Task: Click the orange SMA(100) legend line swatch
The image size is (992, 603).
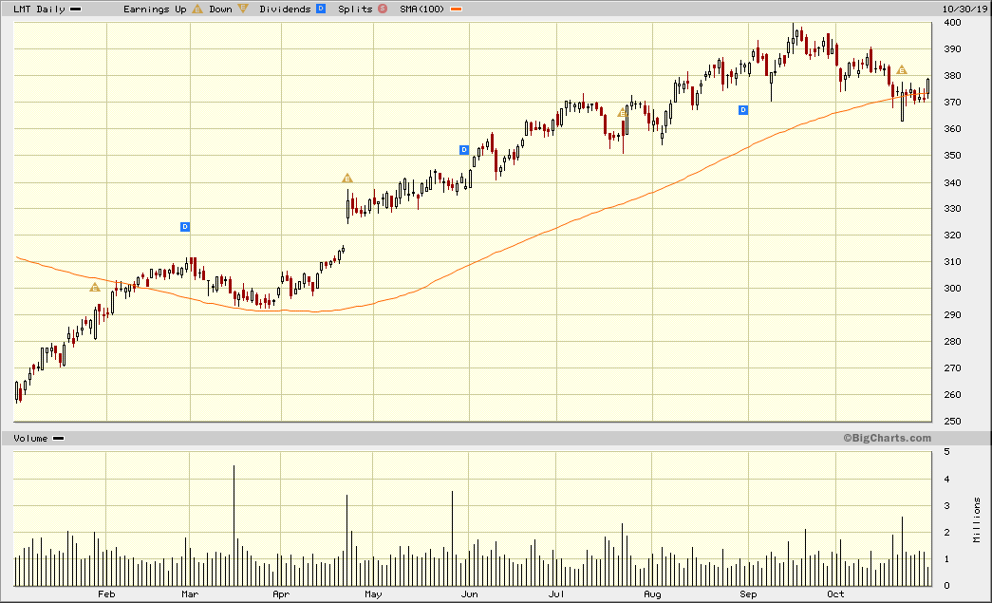Action: click(x=457, y=9)
